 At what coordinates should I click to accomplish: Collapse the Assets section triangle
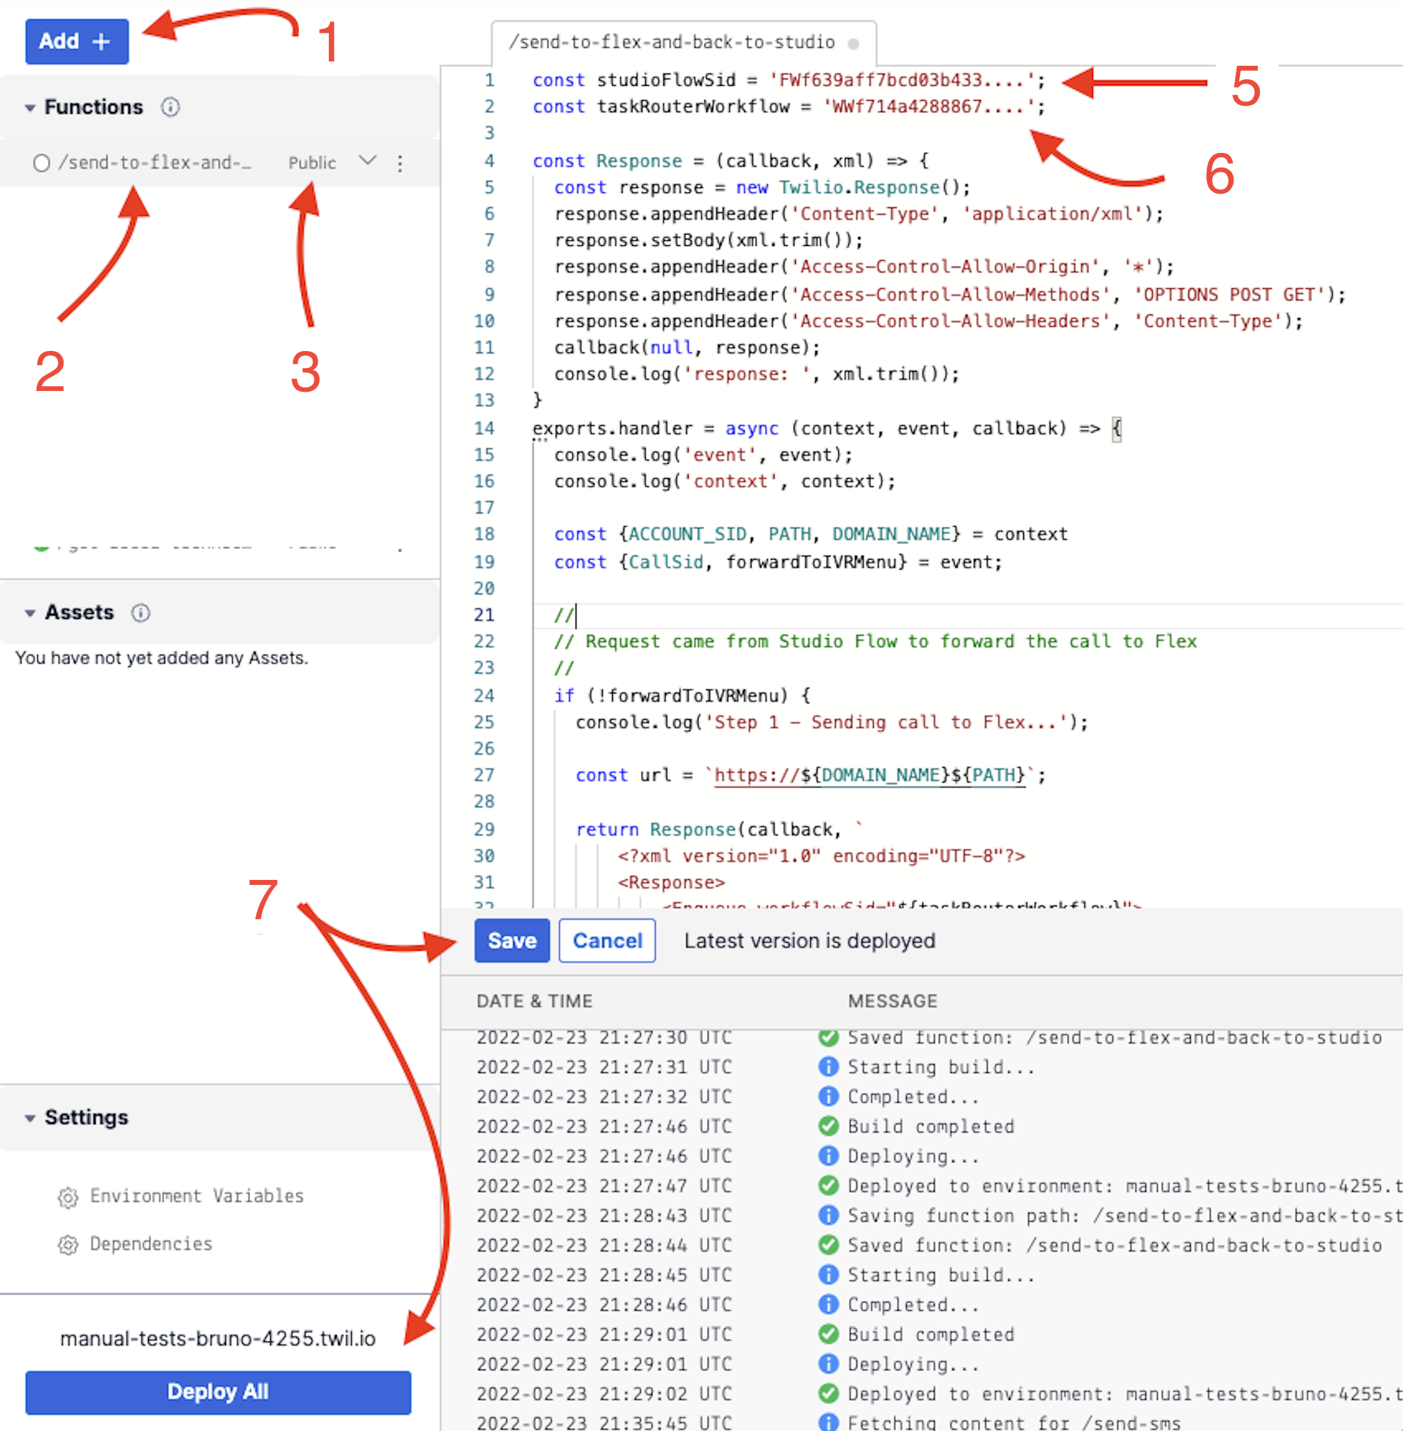pyautogui.click(x=29, y=613)
